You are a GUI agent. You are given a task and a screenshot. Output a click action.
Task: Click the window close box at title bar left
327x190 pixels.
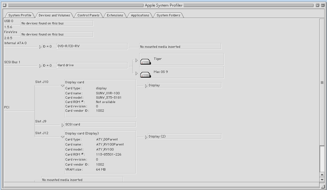point(5,5)
